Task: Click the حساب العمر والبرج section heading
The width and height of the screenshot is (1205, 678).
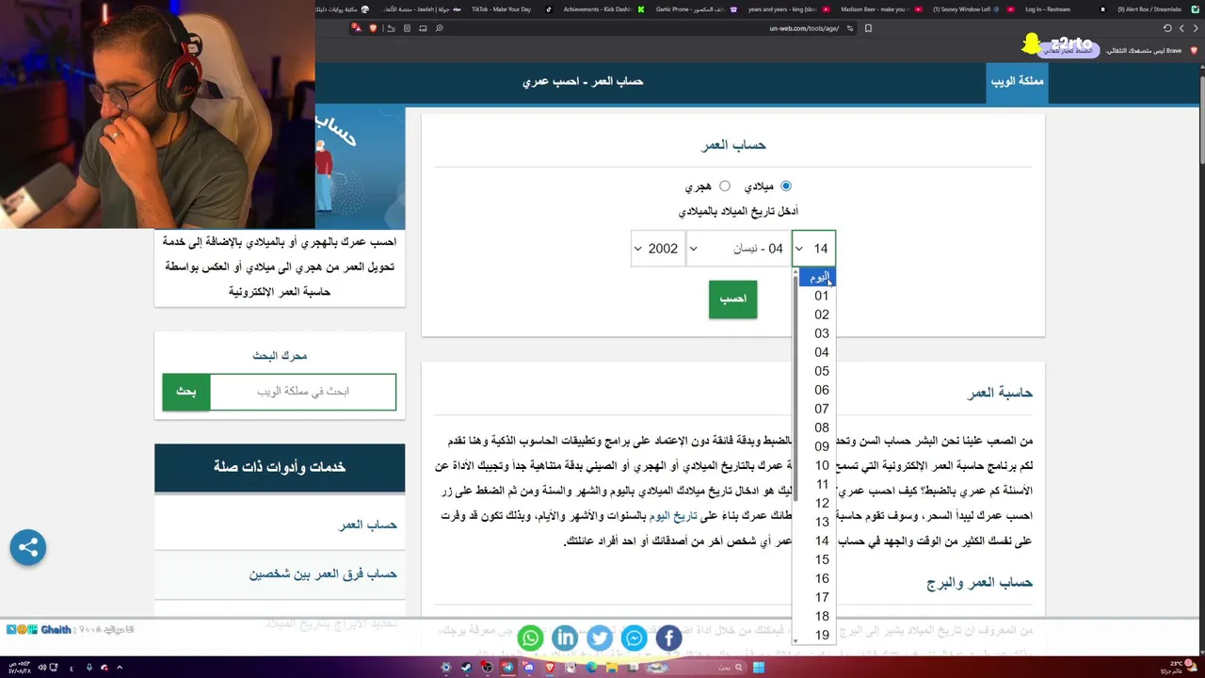Action: point(979,583)
